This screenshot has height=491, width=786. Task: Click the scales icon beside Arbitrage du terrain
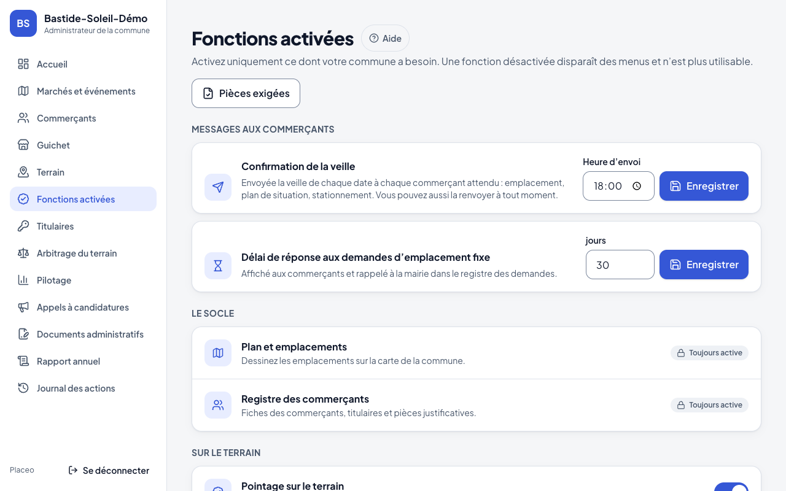pos(23,253)
